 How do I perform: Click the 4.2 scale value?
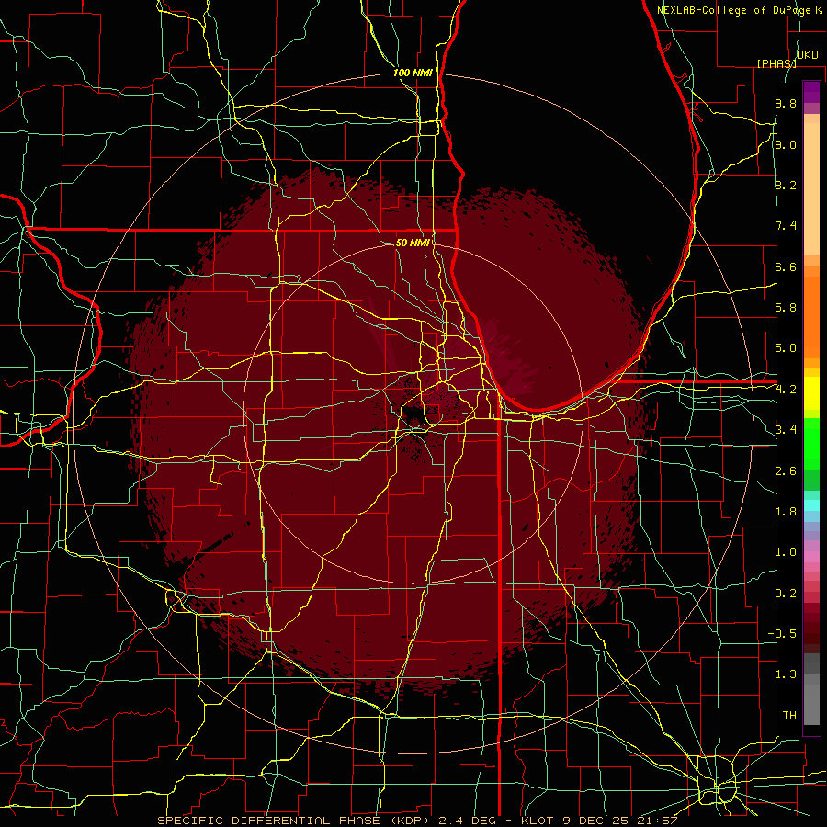pos(786,390)
